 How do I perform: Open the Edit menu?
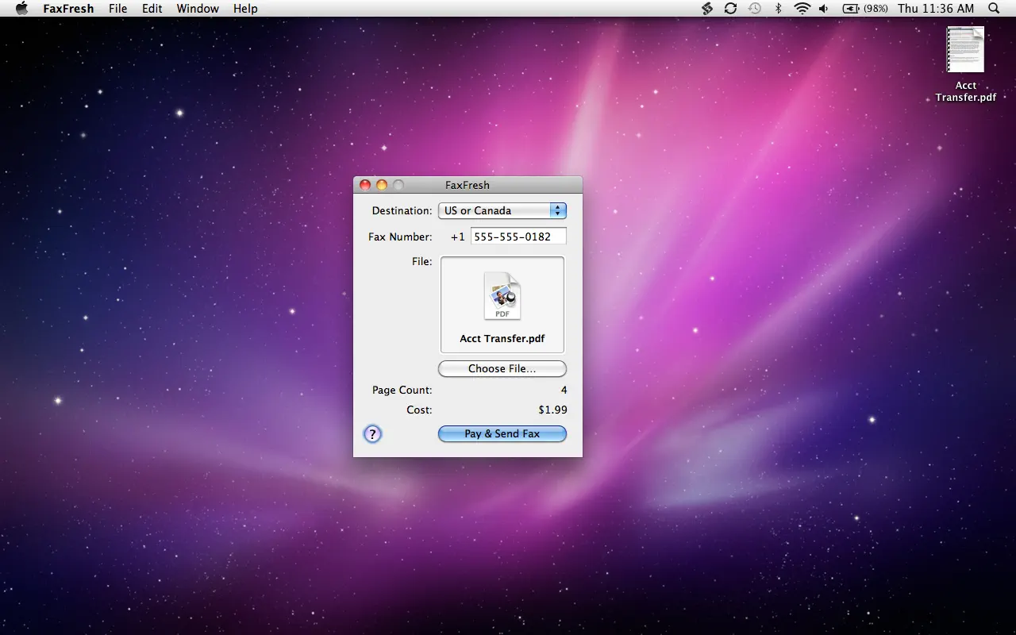click(152, 8)
